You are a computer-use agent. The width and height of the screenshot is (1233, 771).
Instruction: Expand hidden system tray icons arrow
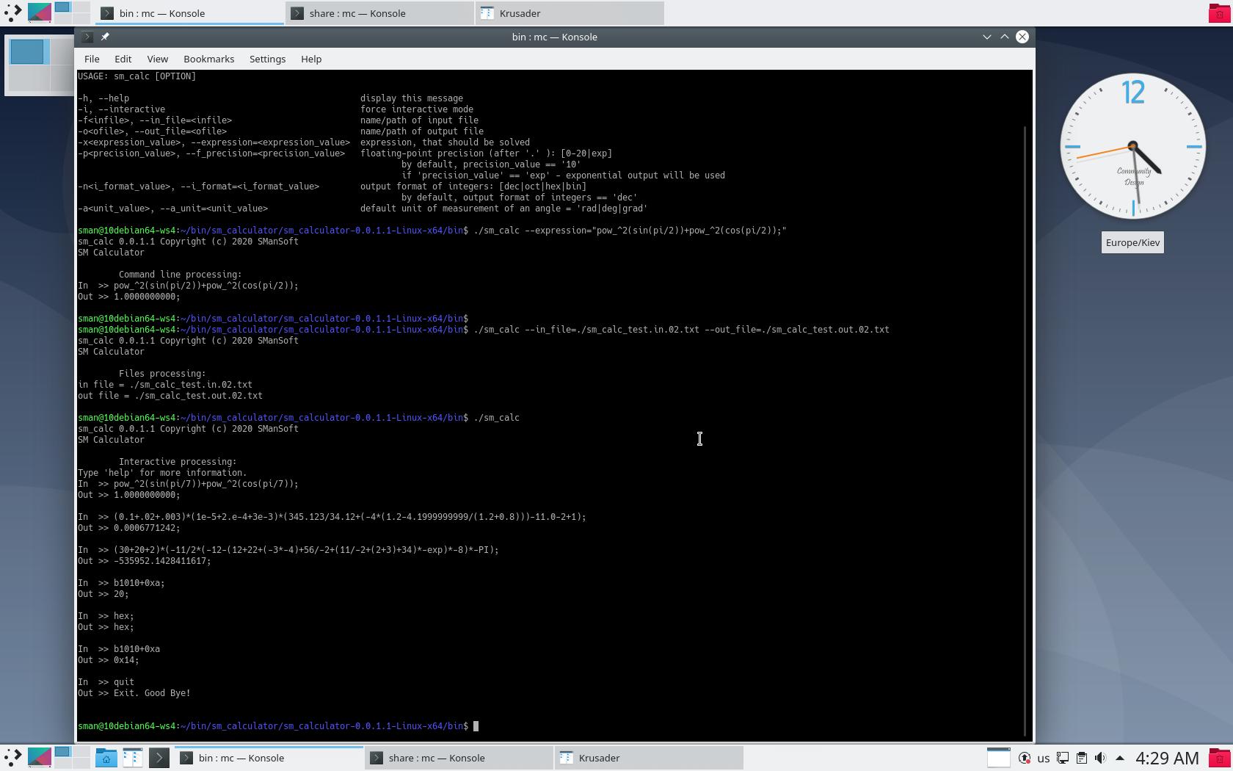coord(1119,758)
